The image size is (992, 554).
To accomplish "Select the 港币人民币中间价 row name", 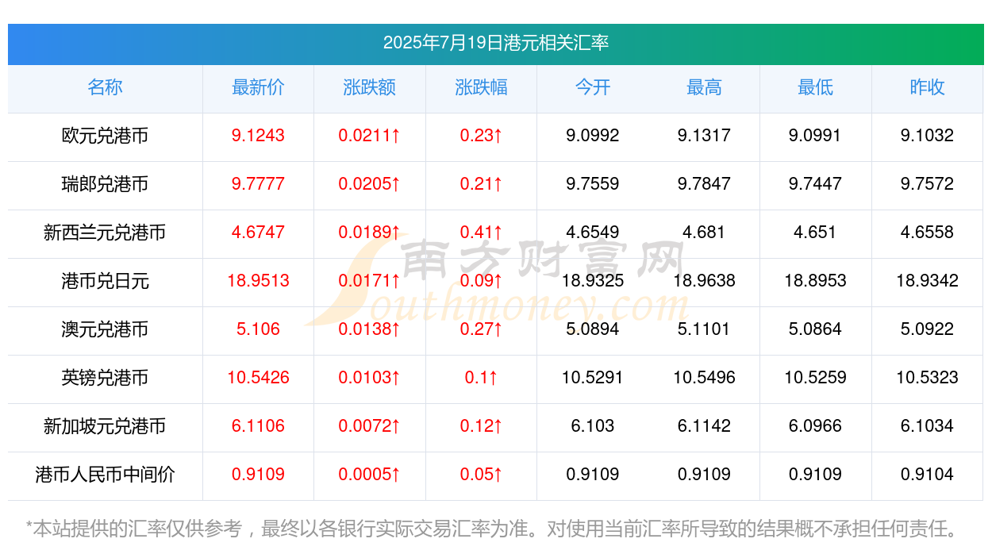I will click(105, 475).
